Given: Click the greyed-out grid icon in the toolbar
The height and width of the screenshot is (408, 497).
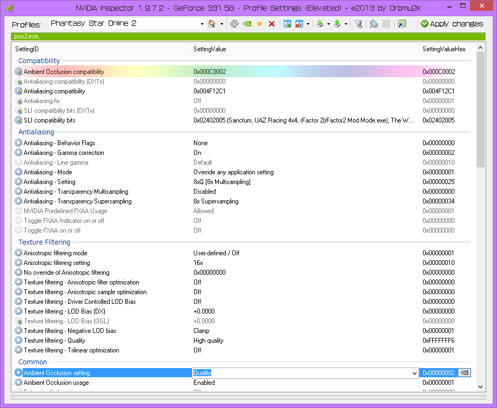Looking at the screenshot, I should (386, 24).
